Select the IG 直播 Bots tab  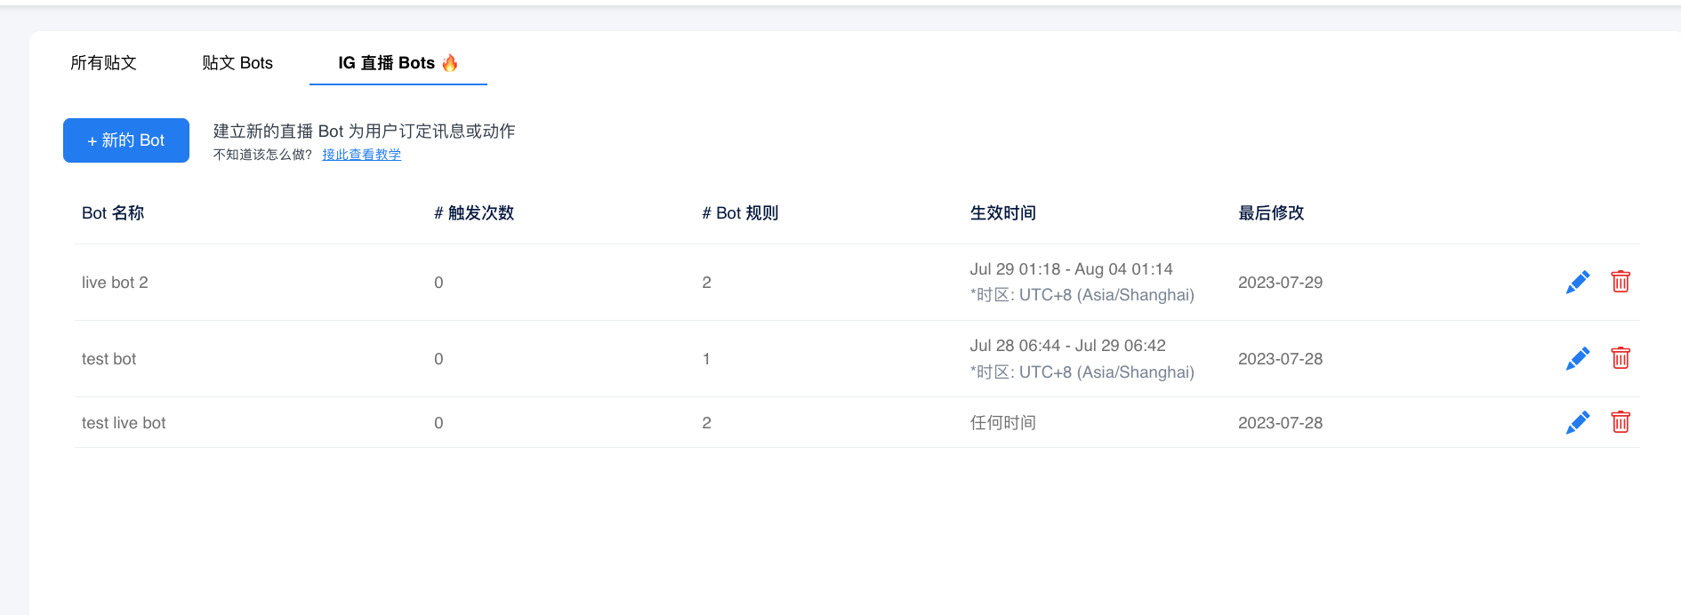click(x=397, y=63)
